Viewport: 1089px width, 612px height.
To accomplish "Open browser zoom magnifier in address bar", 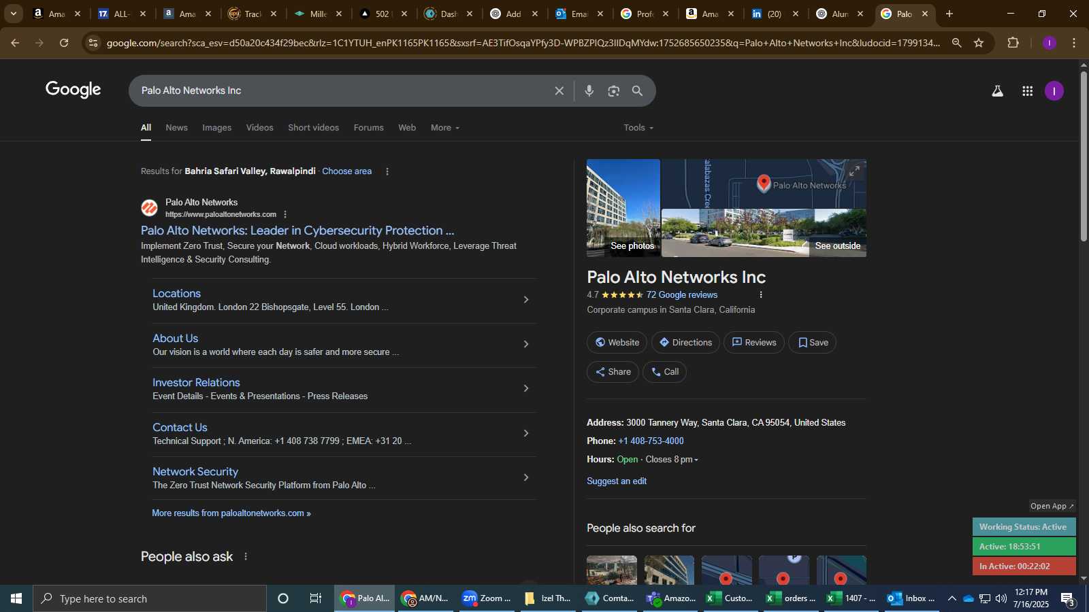I will click(956, 43).
